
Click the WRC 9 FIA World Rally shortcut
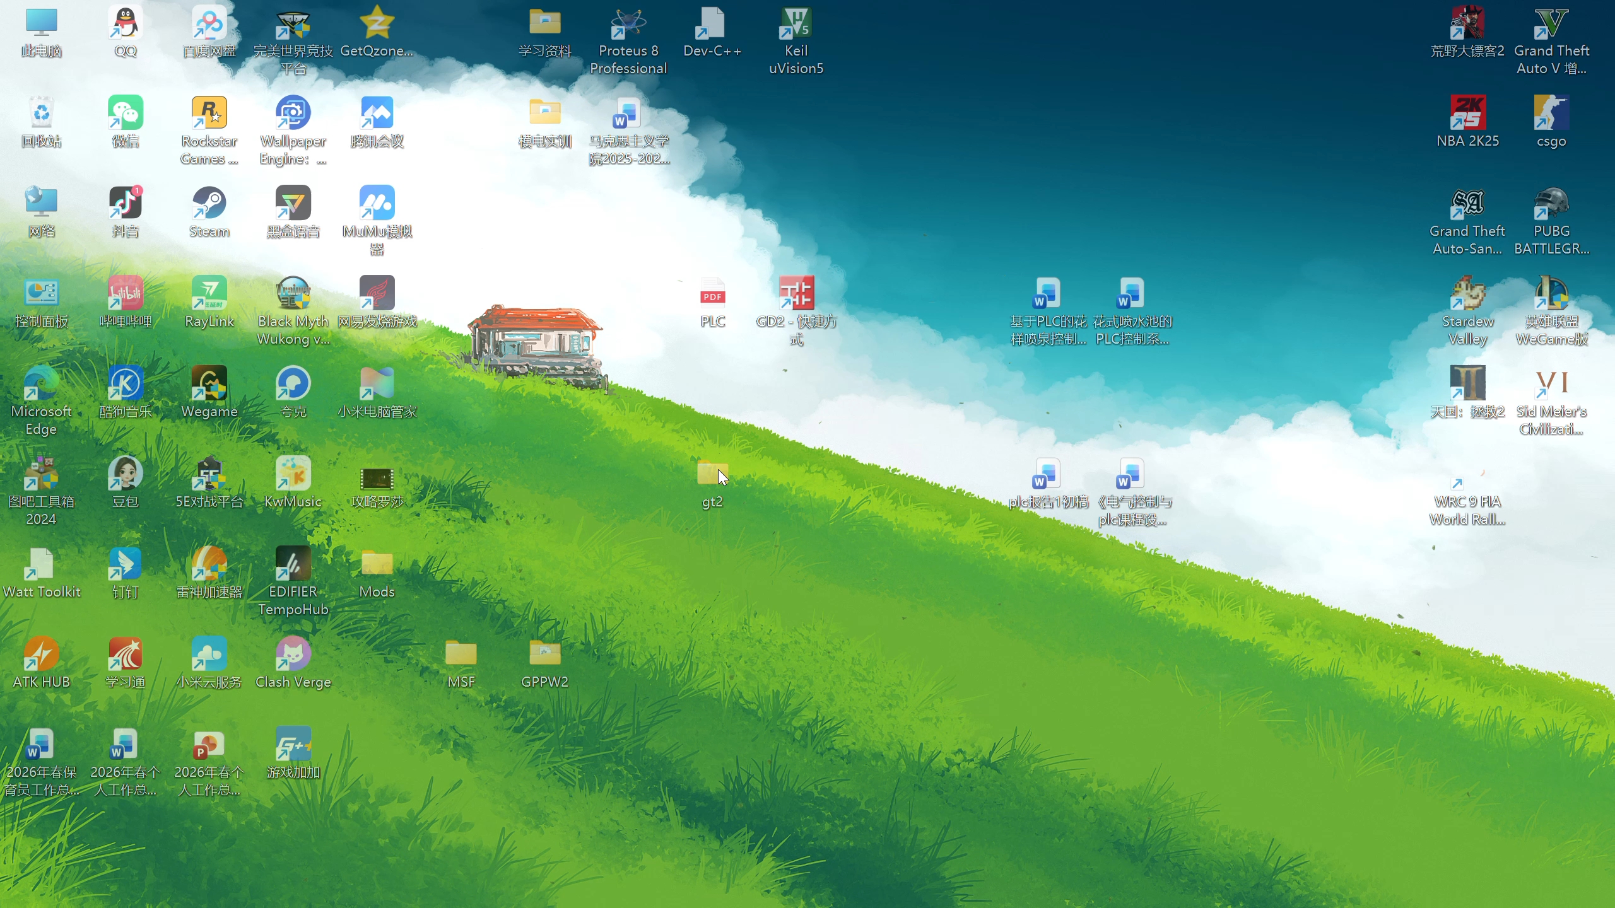[x=1468, y=474]
